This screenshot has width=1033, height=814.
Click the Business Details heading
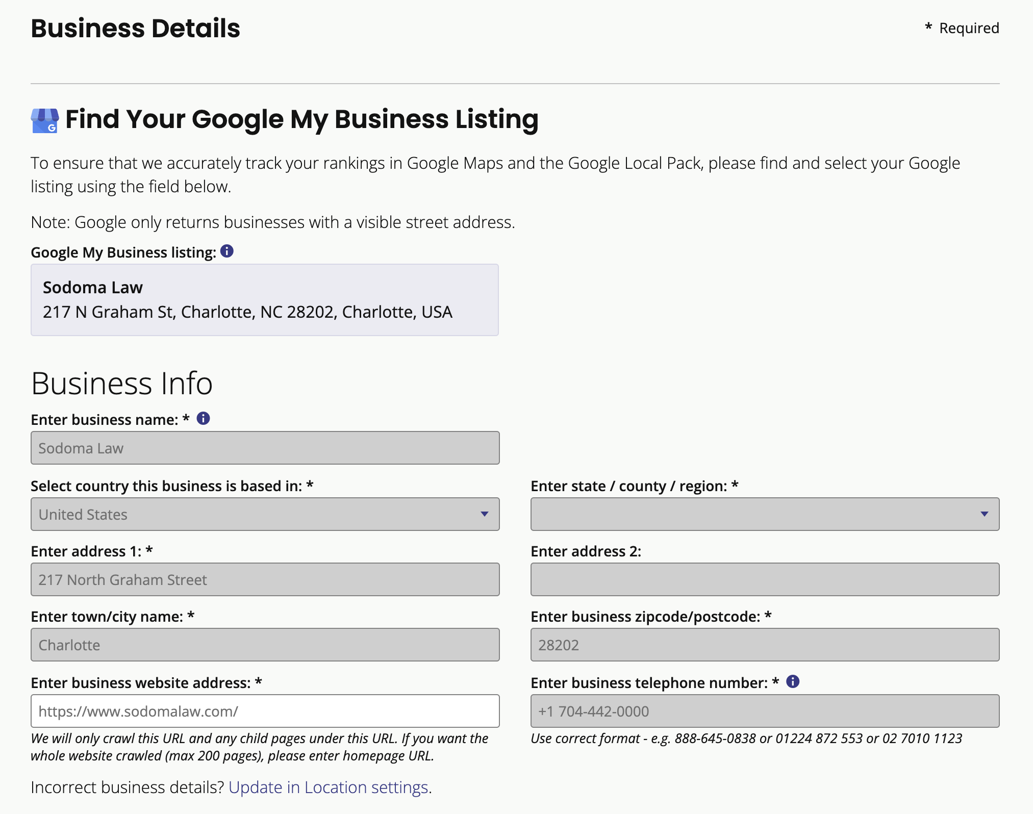pyautogui.click(x=135, y=28)
